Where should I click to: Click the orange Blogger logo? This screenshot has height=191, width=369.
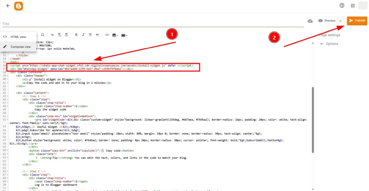tap(18, 6)
